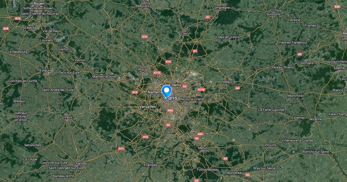Select the A115 road marker near Cergy
Screen dimensions: 347x182
point(157,73)
